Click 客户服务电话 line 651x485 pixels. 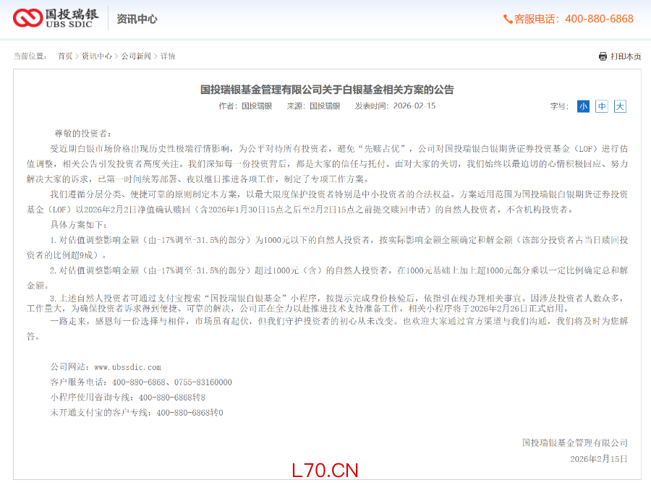(x=141, y=382)
